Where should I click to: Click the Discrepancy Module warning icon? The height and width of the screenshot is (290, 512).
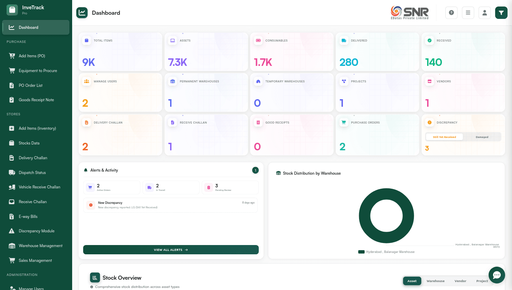[12, 231]
